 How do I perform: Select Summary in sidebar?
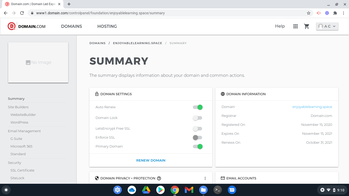point(16,99)
